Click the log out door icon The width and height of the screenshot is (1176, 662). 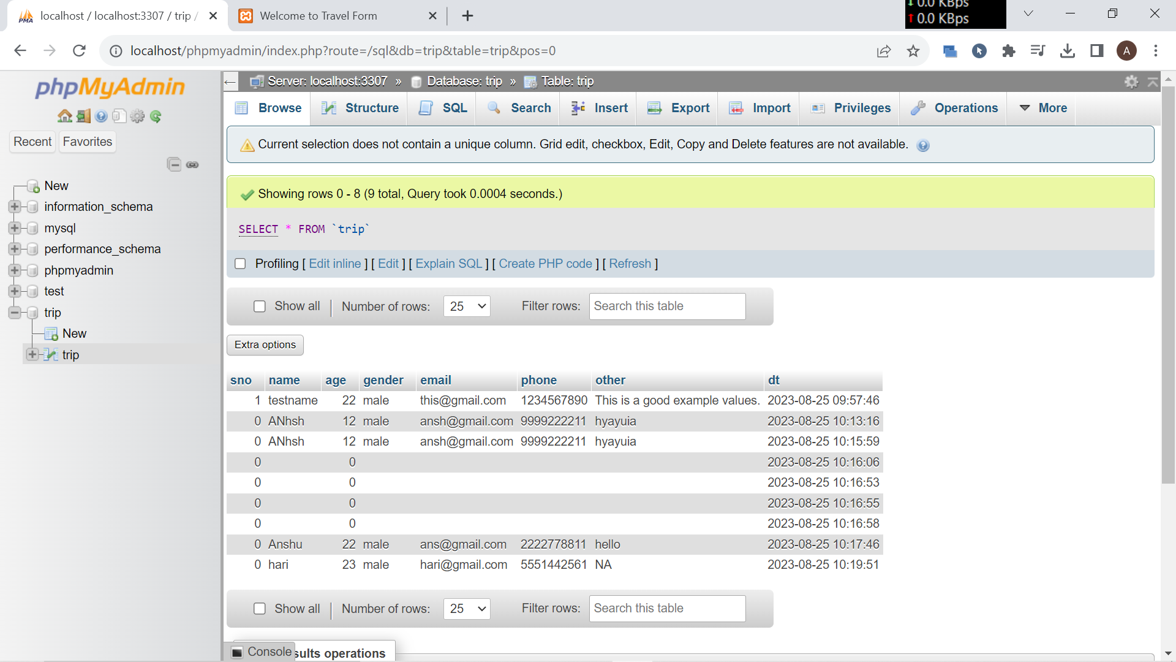coord(83,116)
